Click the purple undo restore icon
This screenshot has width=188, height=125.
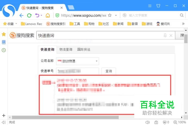(x=37, y=15)
